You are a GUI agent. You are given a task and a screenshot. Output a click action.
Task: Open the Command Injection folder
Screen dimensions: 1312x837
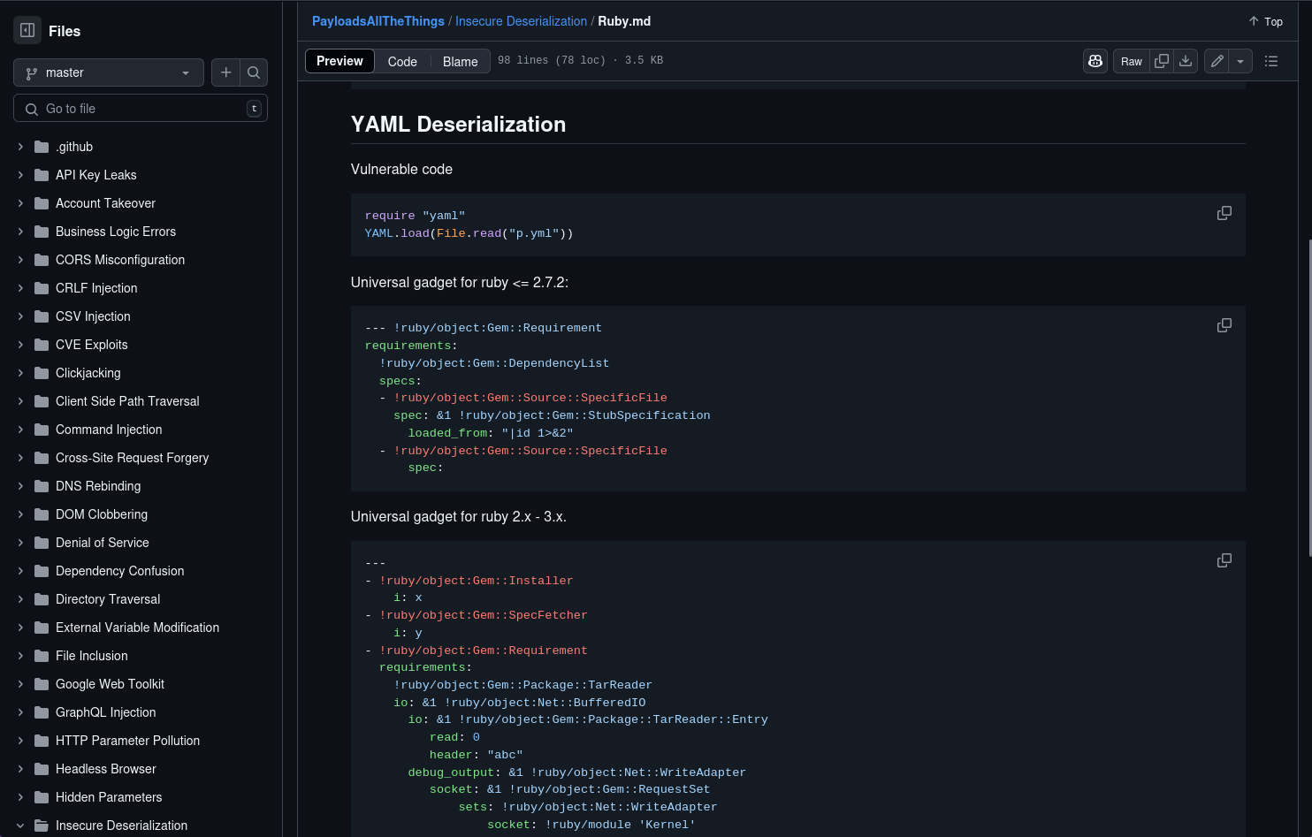(x=109, y=430)
